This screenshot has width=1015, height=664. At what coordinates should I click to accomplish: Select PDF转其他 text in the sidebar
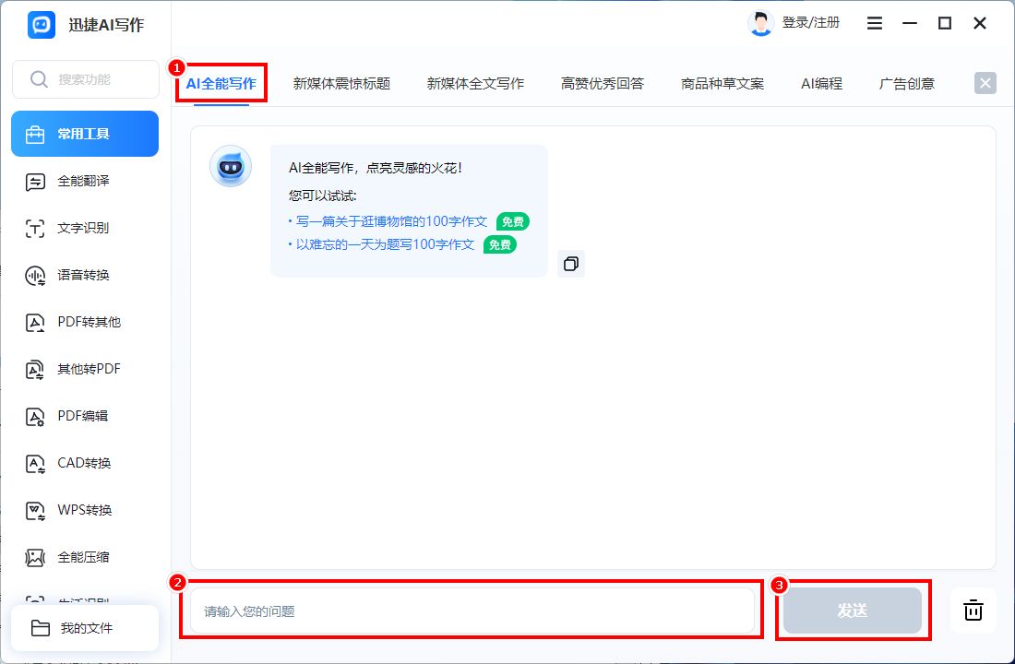coord(90,322)
